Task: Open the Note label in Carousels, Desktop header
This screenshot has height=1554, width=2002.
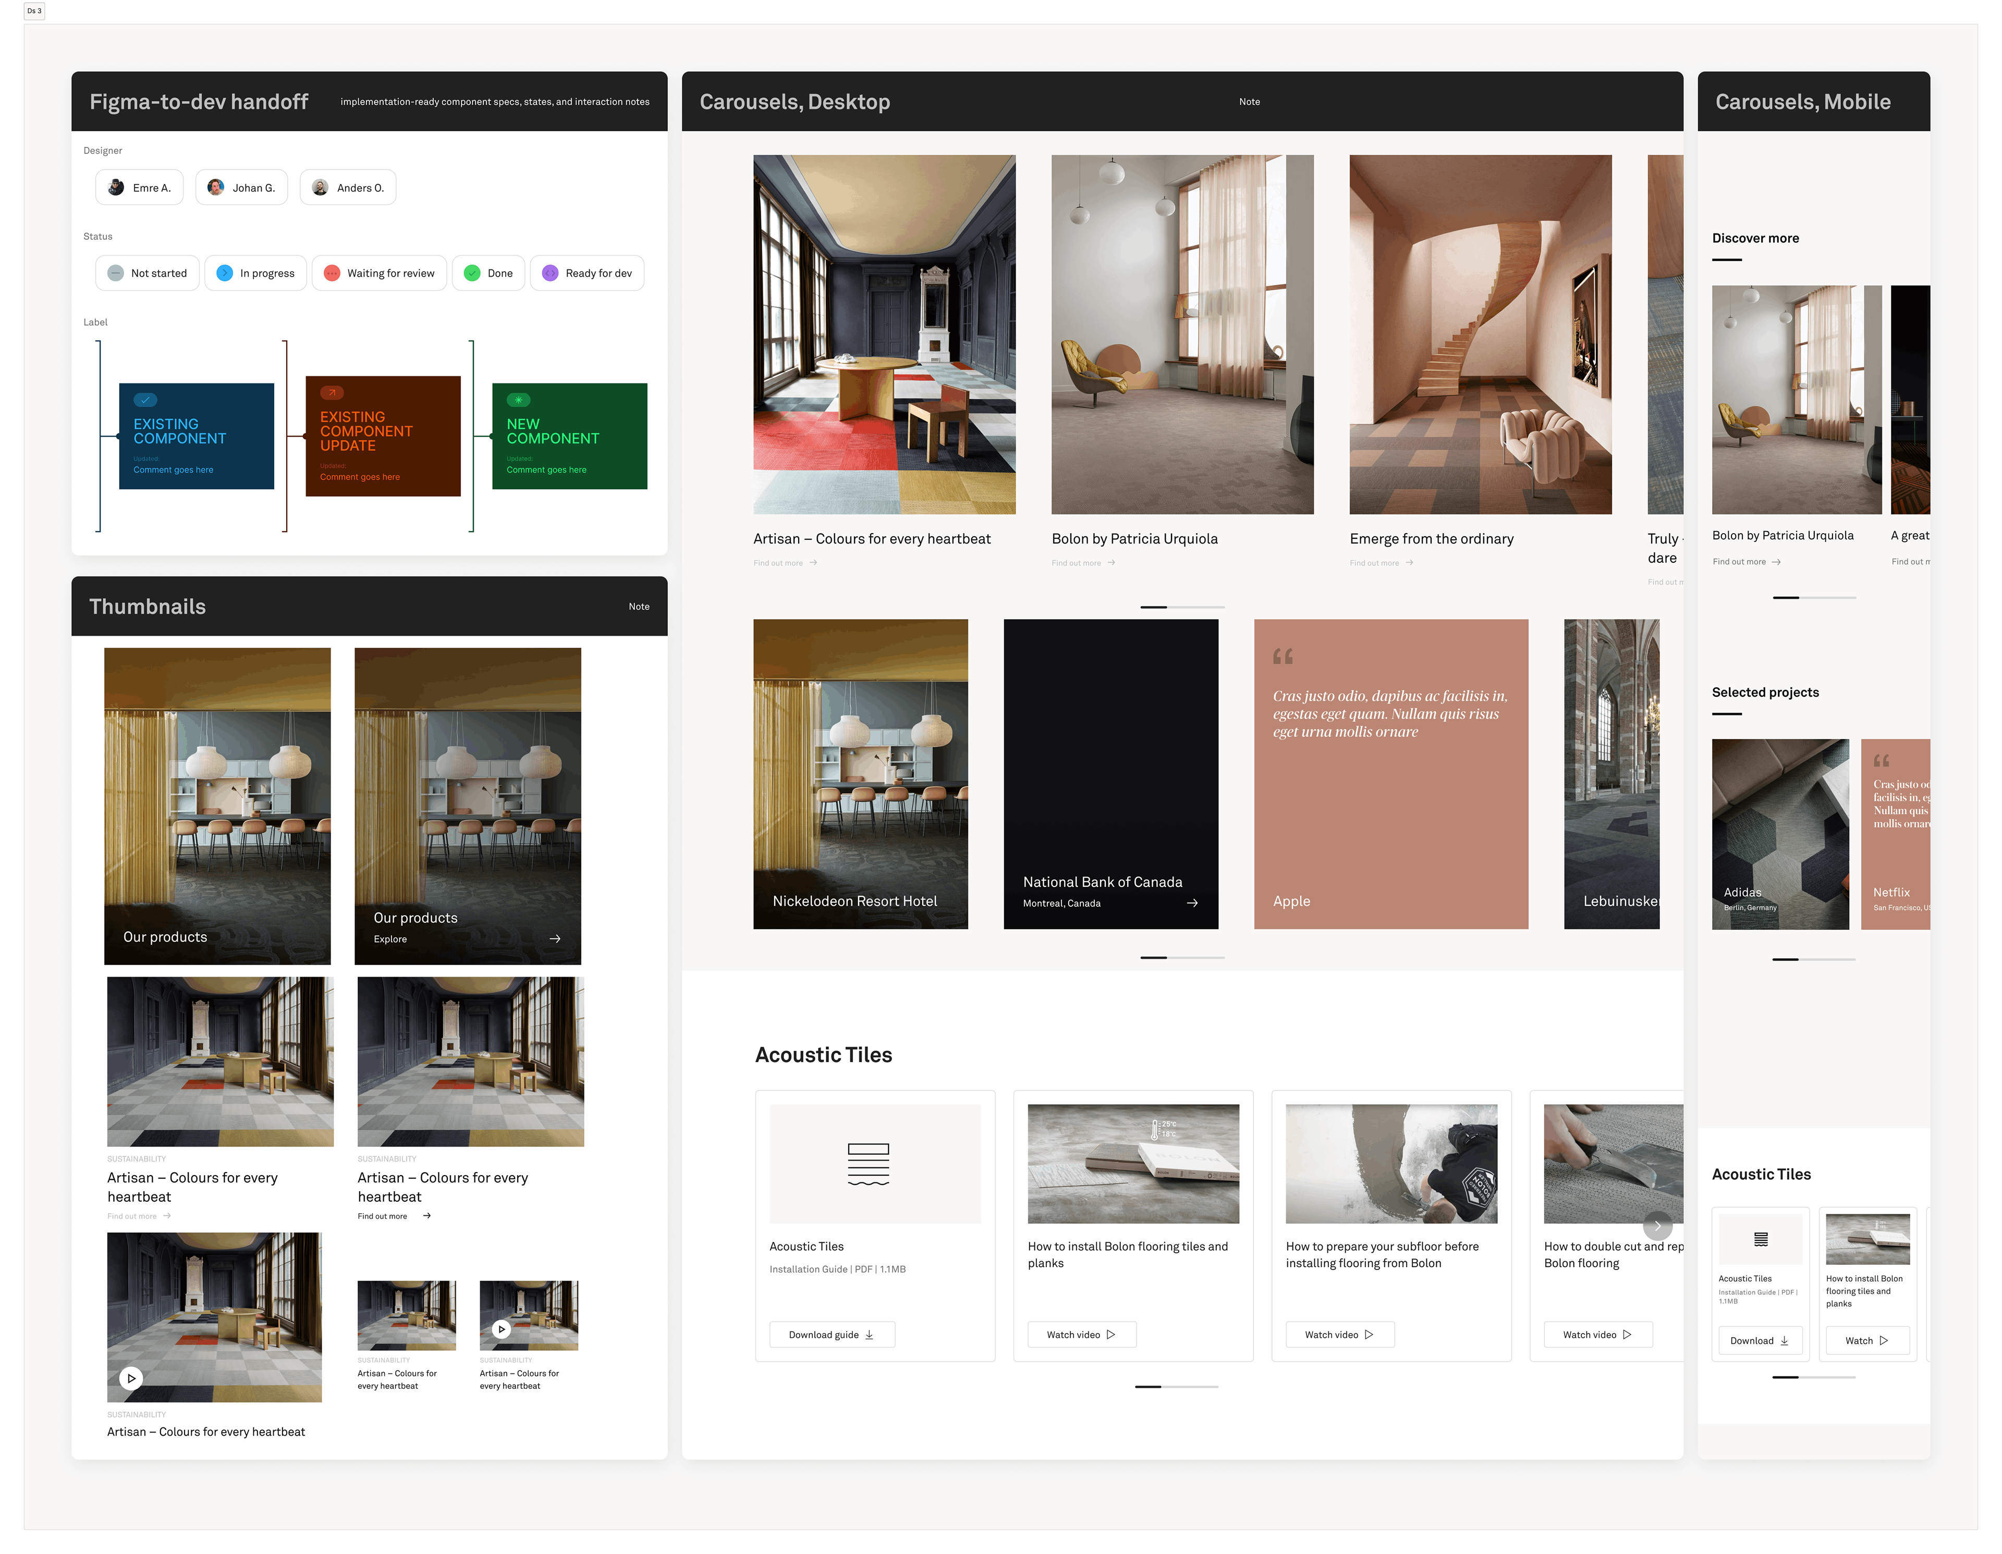Action: [x=1249, y=102]
